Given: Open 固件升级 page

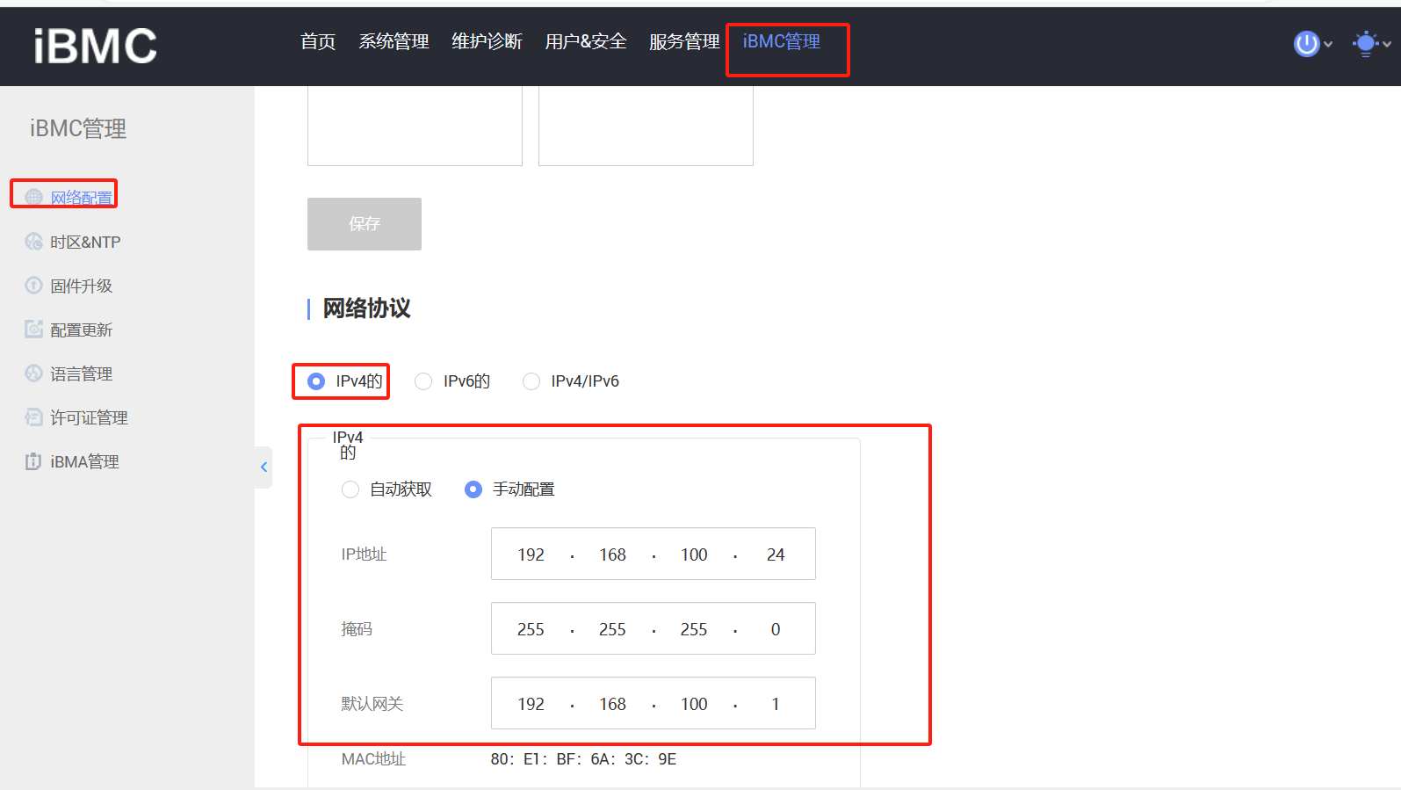Looking at the screenshot, I should (x=82, y=286).
